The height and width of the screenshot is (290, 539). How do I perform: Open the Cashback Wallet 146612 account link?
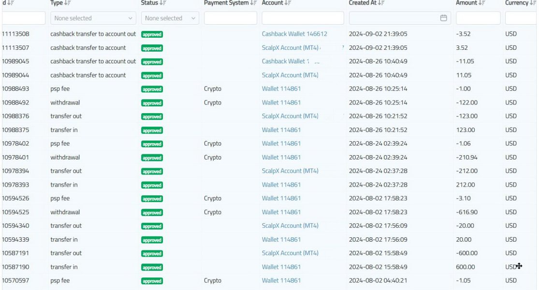coord(294,34)
